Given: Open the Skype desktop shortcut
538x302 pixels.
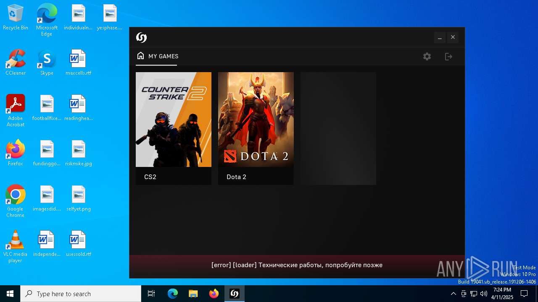Looking at the screenshot, I should (47, 63).
